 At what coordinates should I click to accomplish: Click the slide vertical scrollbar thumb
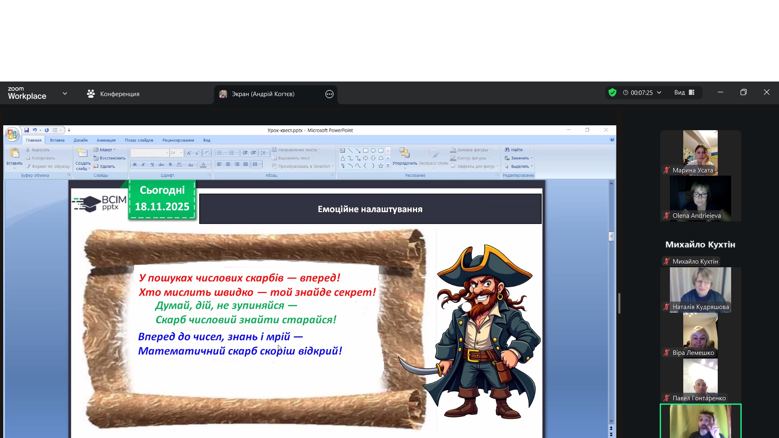pos(611,236)
